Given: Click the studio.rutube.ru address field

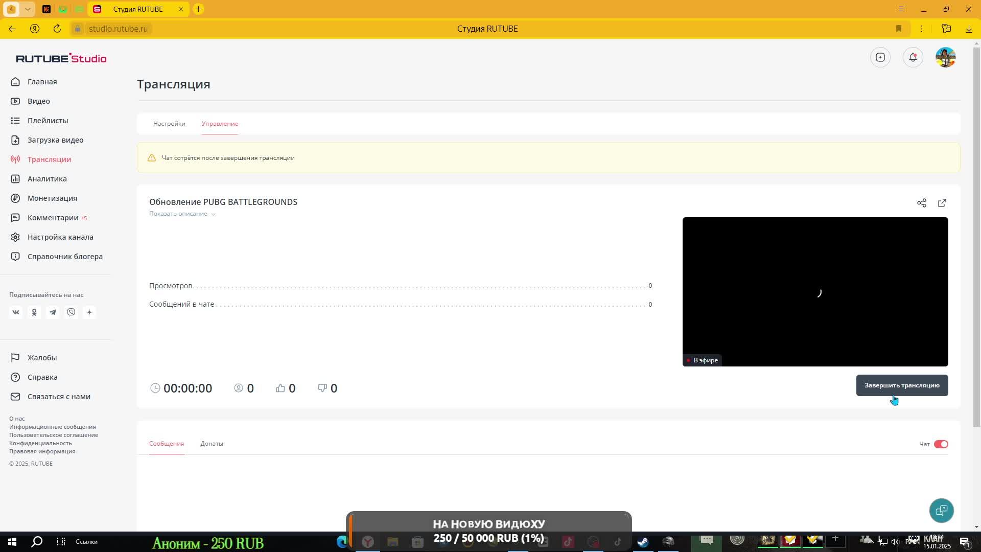Looking at the screenshot, I should point(118,29).
